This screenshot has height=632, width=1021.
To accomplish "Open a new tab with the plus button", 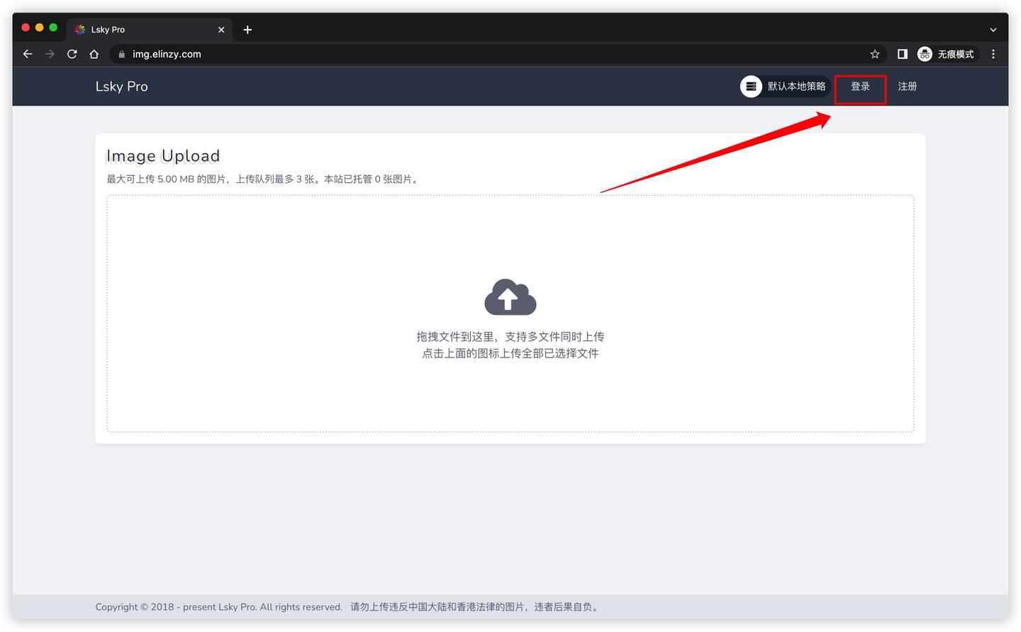I will (x=247, y=30).
